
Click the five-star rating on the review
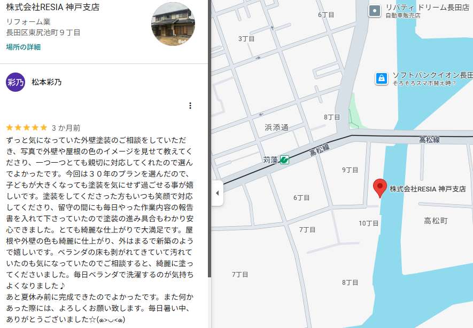(x=27, y=128)
